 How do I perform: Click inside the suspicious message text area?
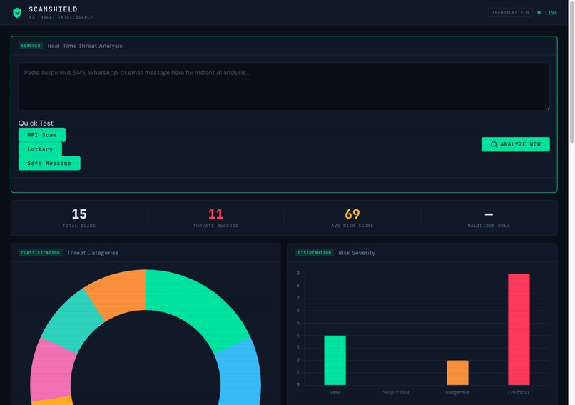pyautogui.click(x=284, y=86)
